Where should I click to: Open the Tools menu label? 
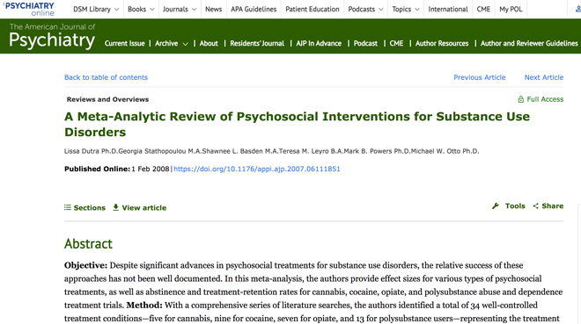515,206
